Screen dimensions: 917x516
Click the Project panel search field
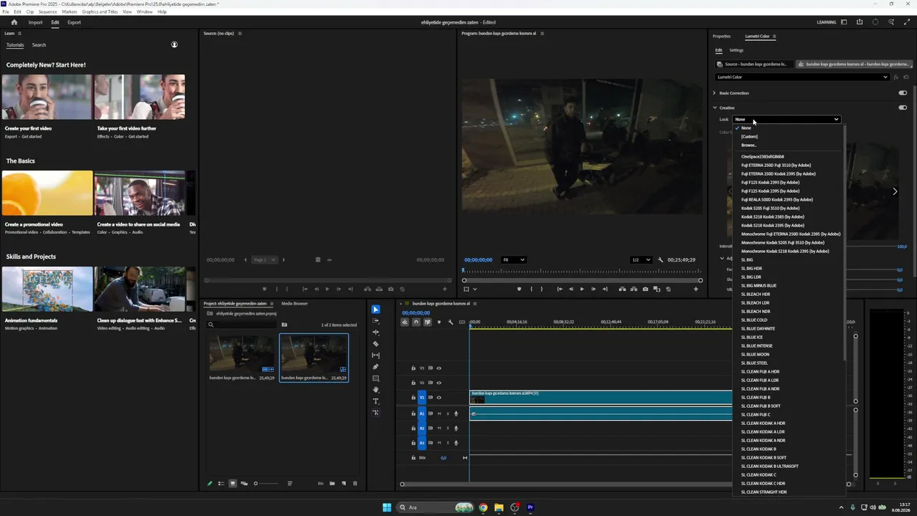tap(240, 325)
